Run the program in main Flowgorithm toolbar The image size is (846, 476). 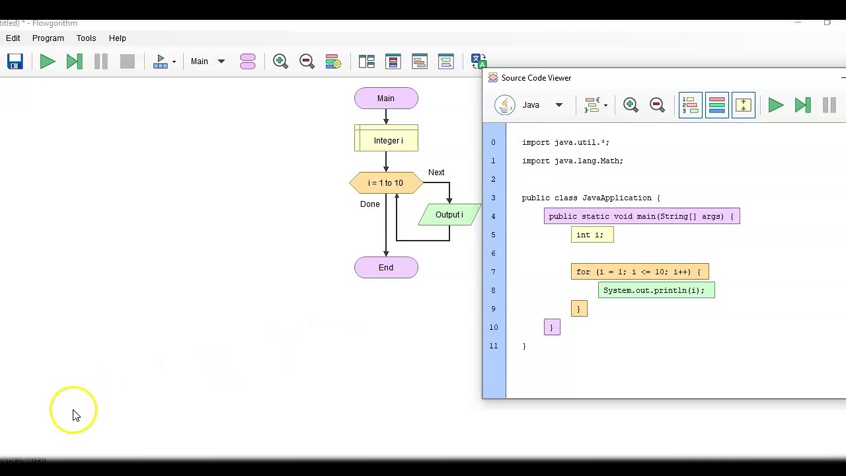(48, 61)
